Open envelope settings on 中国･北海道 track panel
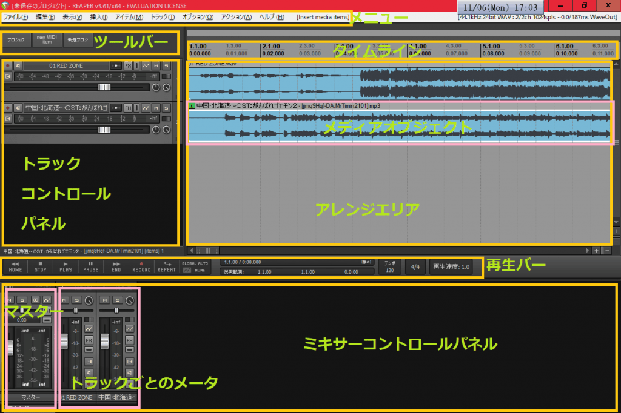Image resolution: width=621 pixels, height=413 pixels. click(x=146, y=108)
